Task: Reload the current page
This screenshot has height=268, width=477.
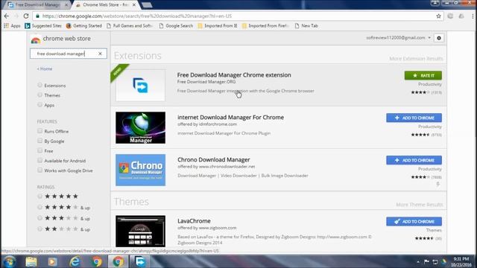Action: coord(26,16)
